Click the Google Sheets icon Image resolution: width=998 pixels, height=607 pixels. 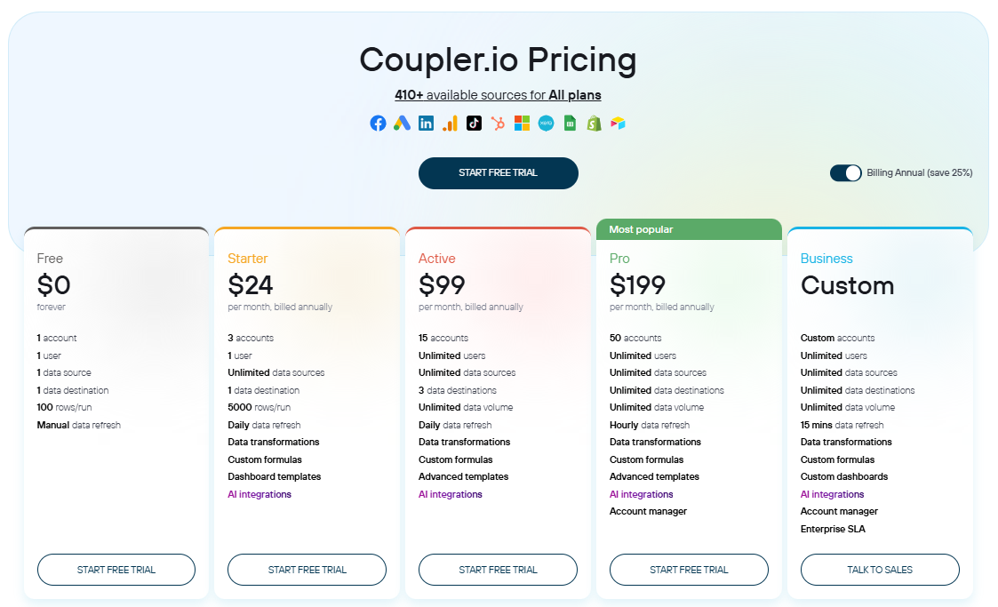pos(570,124)
